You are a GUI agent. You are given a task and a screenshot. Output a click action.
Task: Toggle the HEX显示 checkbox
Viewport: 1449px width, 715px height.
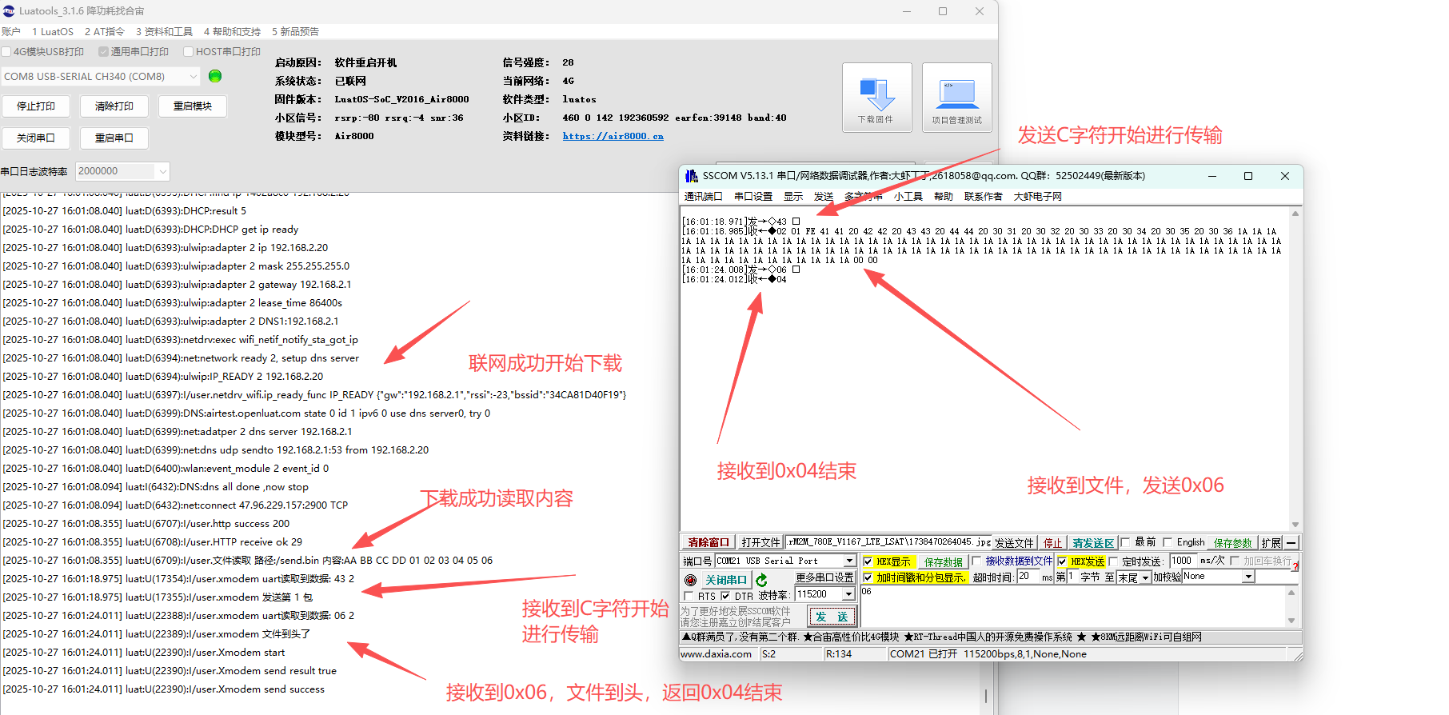click(x=868, y=561)
